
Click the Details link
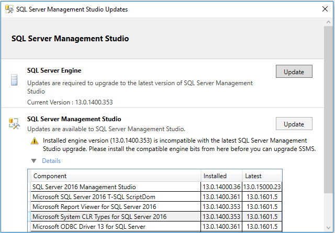pyautogui.click(x=51, y=161)
